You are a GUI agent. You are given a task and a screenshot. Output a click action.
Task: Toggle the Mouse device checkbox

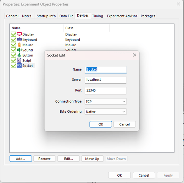point(13,45)
